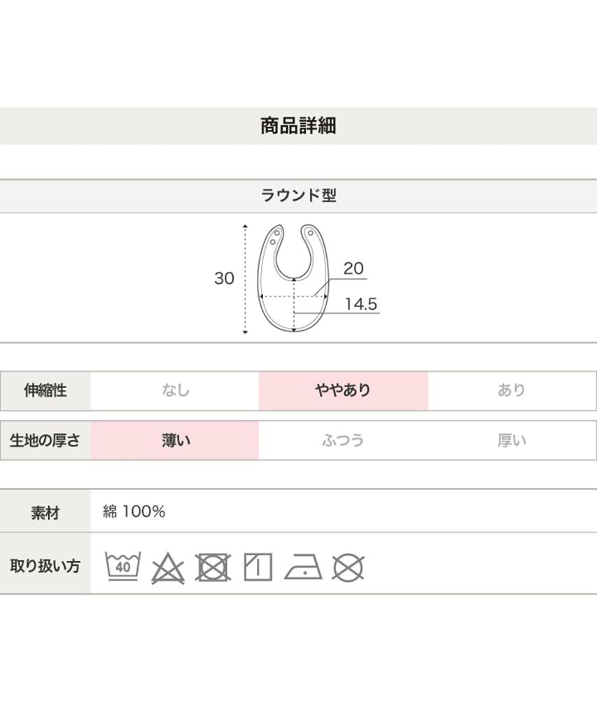Click the 商品詳細 section header

(x=298, y=126)
